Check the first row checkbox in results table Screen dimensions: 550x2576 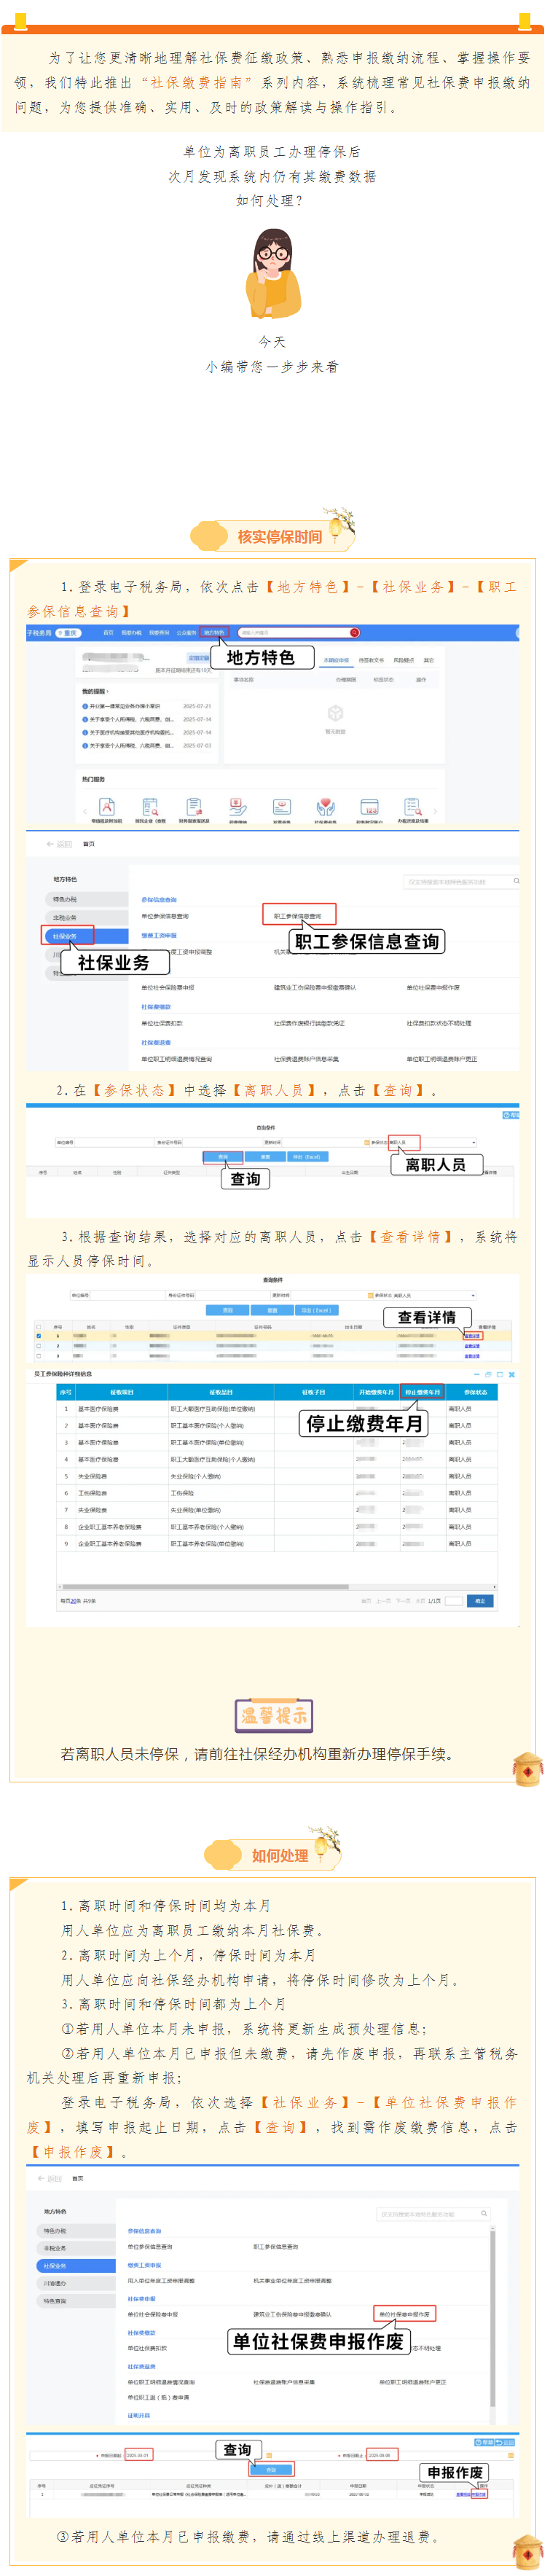(x=39, y=1335)
